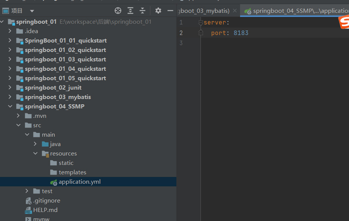Close the springboot_03_mybatis editor tab

click(x=234, y=11)
